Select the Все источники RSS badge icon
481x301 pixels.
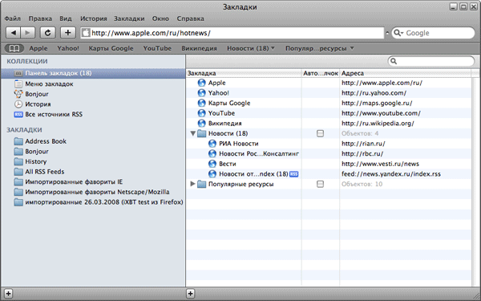point(18,115)
